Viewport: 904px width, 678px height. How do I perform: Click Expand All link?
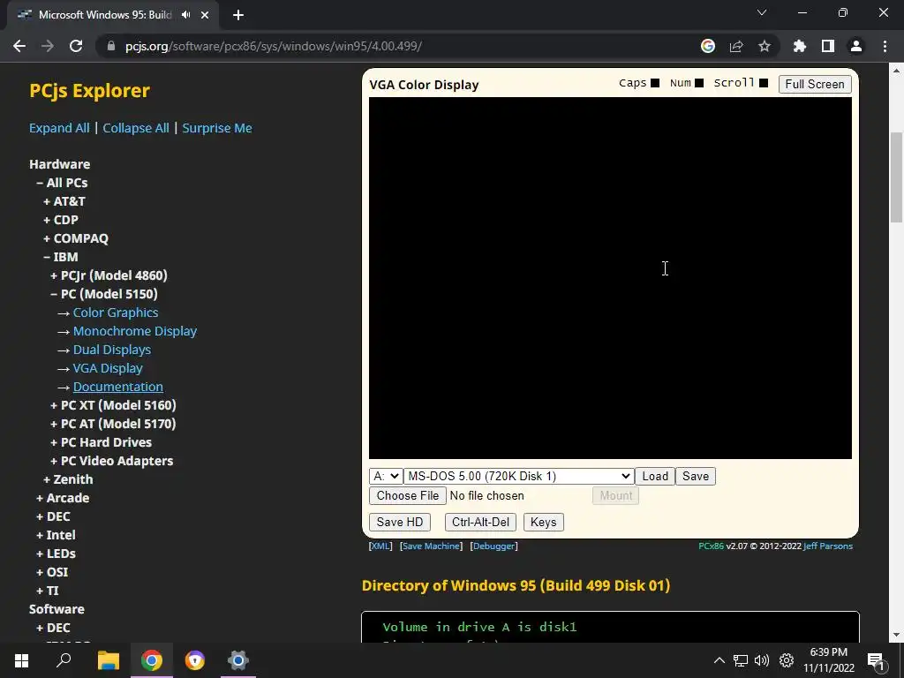coord(59,128)
